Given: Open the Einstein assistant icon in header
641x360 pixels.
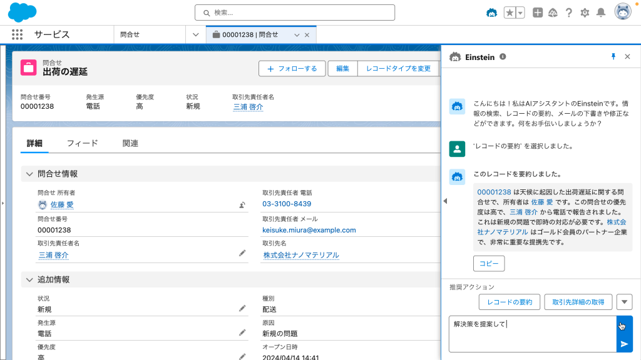Looking at the screenshot, I should pyautogui.click(x=491, y=13).
